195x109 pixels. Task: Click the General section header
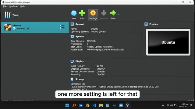(x=80, y=24)
